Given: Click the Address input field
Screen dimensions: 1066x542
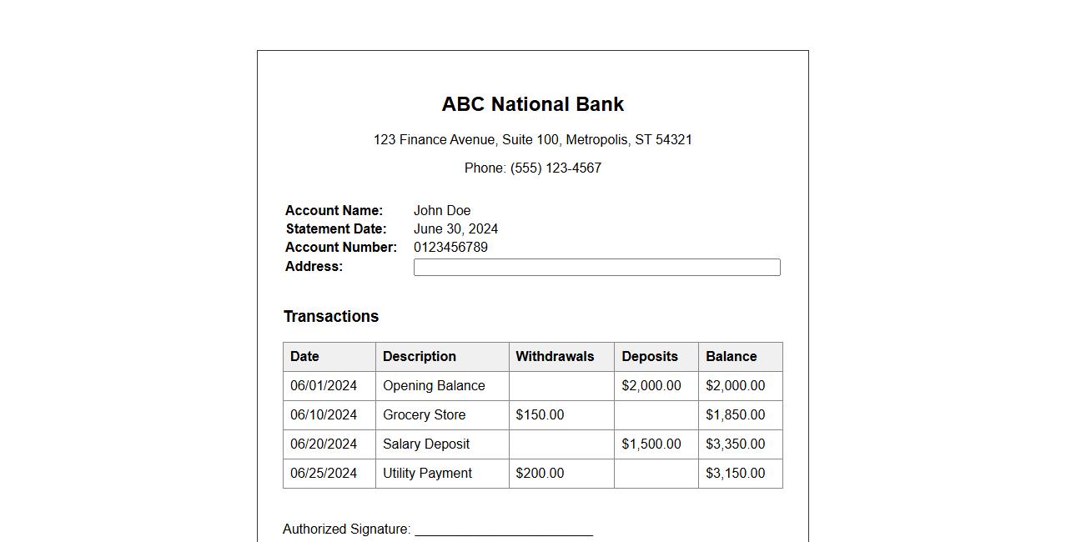Looking at the screenshot, I should pyautogui.click(x=596, y=267).
